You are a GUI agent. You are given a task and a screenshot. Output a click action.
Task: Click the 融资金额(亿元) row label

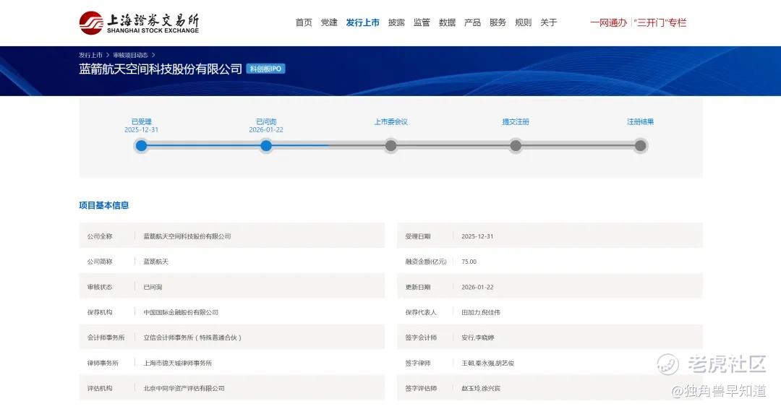426,262
